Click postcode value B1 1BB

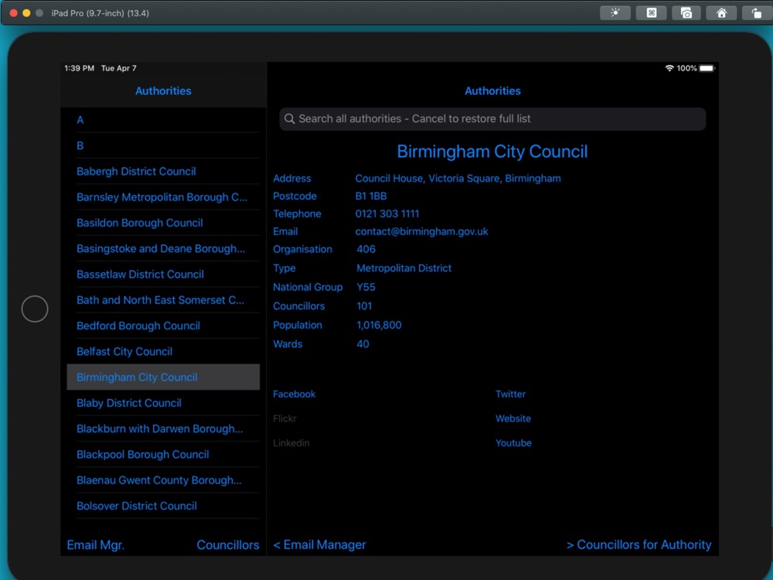pos(371,196)
